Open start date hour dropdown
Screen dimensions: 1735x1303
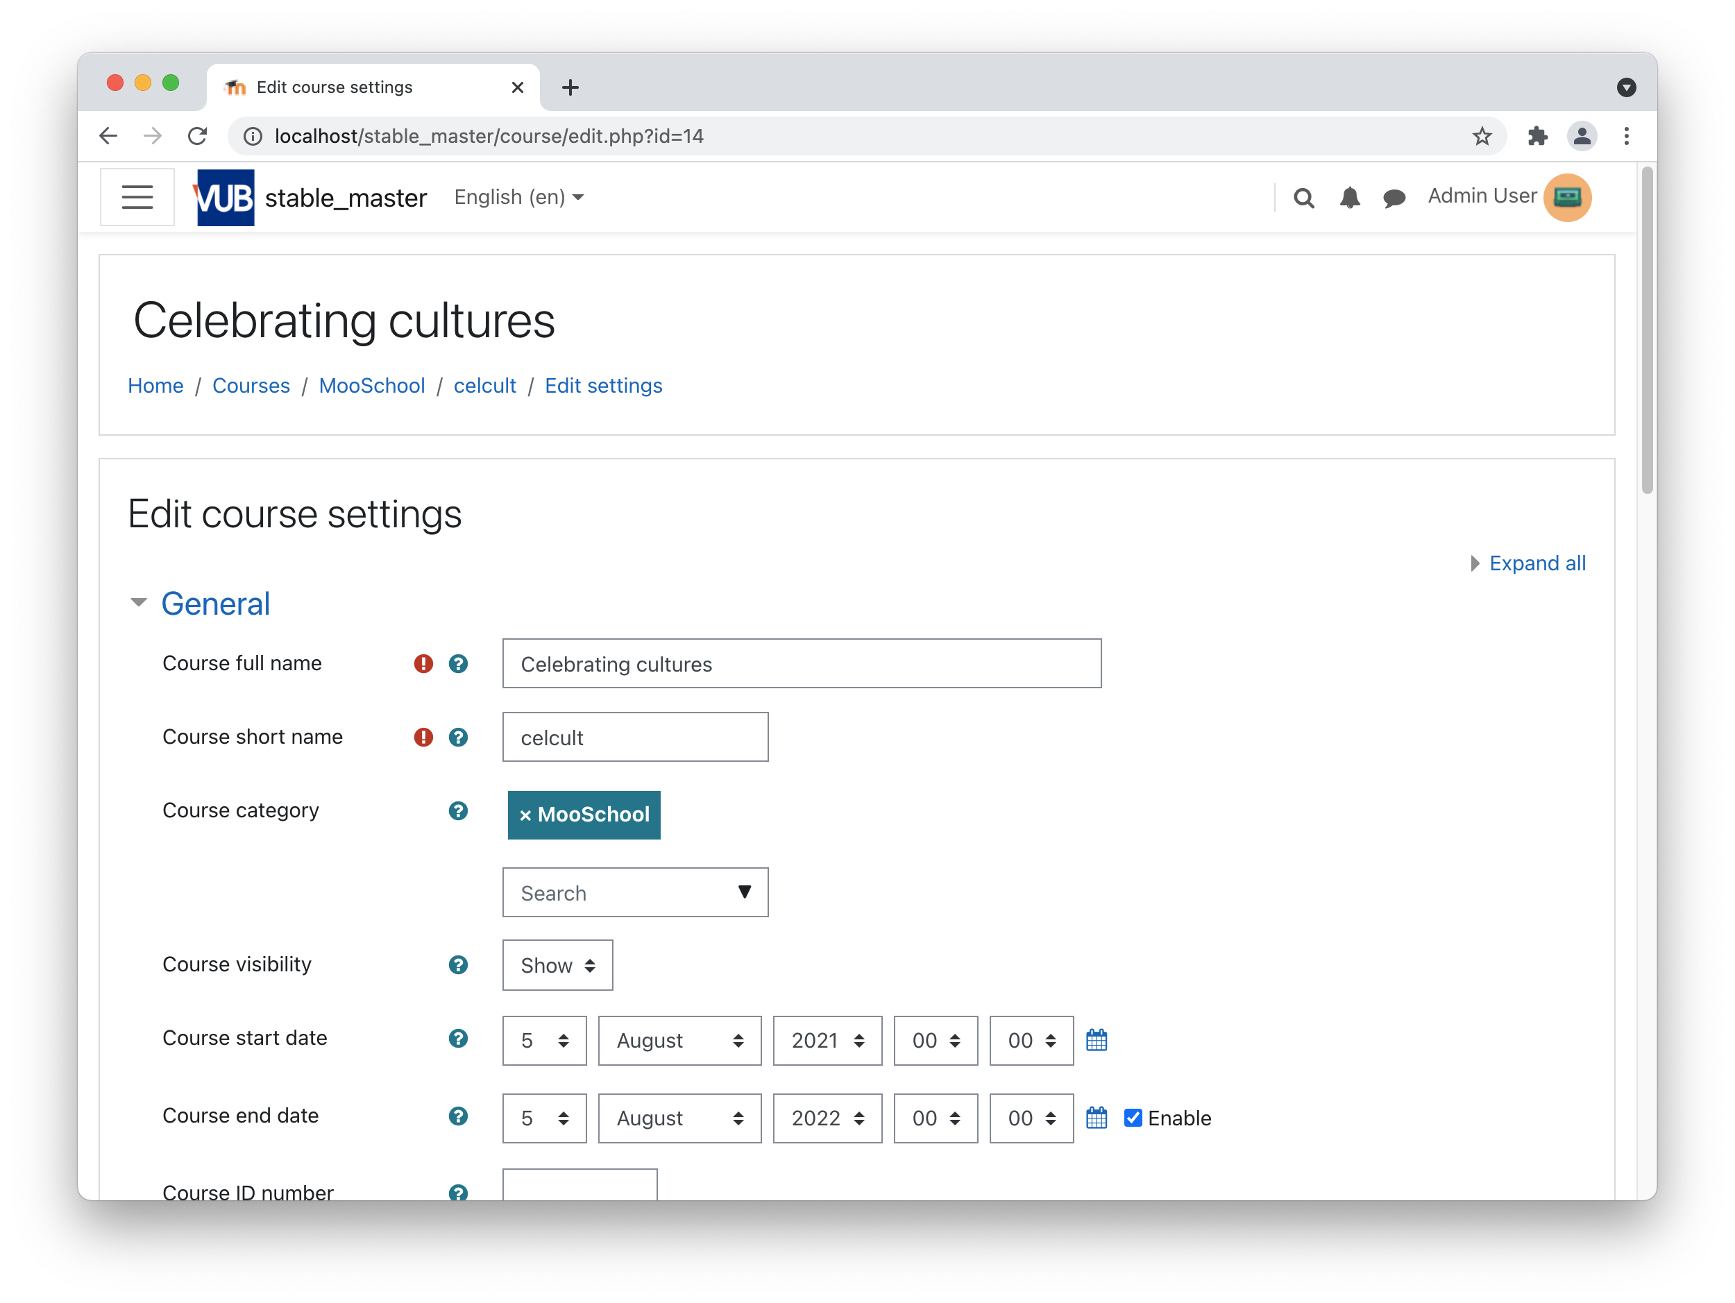[x=936, y=1040]
